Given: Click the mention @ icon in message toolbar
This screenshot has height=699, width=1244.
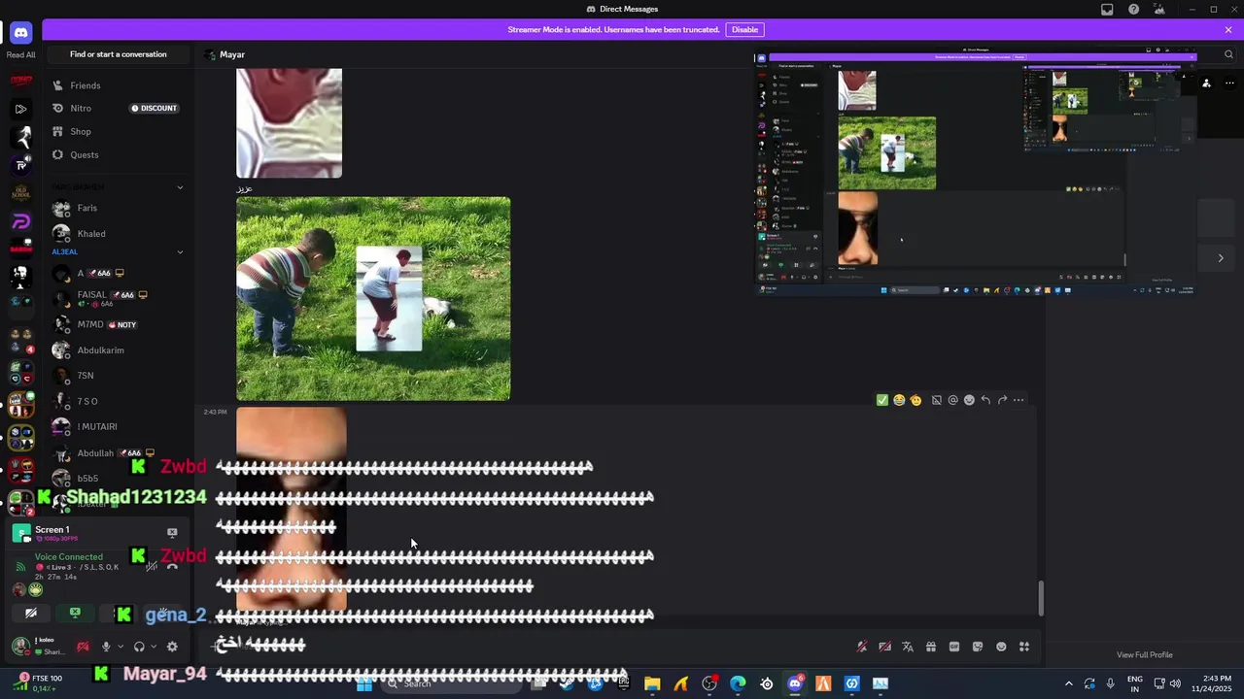Looking at the screenshot, I should (x=952, y=400).
